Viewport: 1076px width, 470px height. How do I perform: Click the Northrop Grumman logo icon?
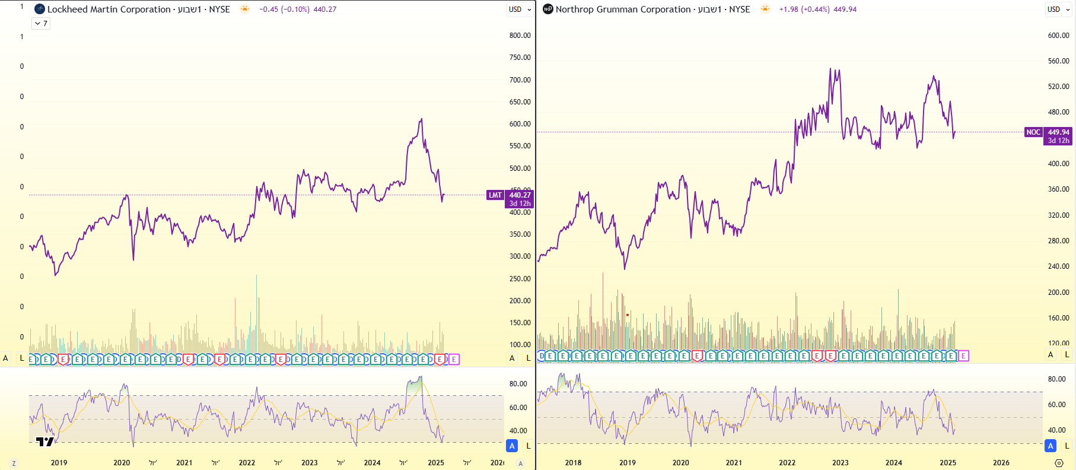click(x=548, y=9)
